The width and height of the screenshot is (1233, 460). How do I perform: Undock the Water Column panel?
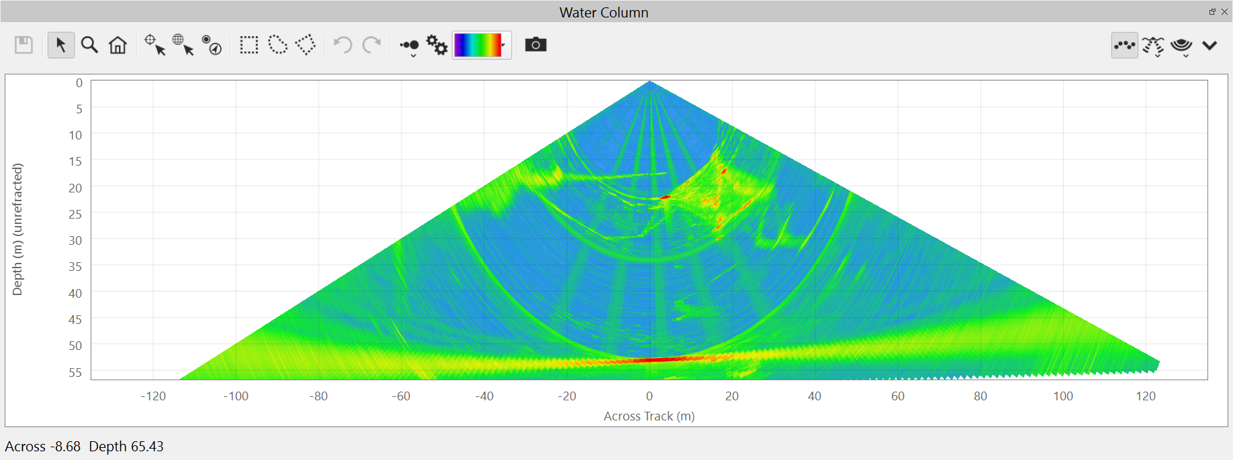coord(1212,11)
